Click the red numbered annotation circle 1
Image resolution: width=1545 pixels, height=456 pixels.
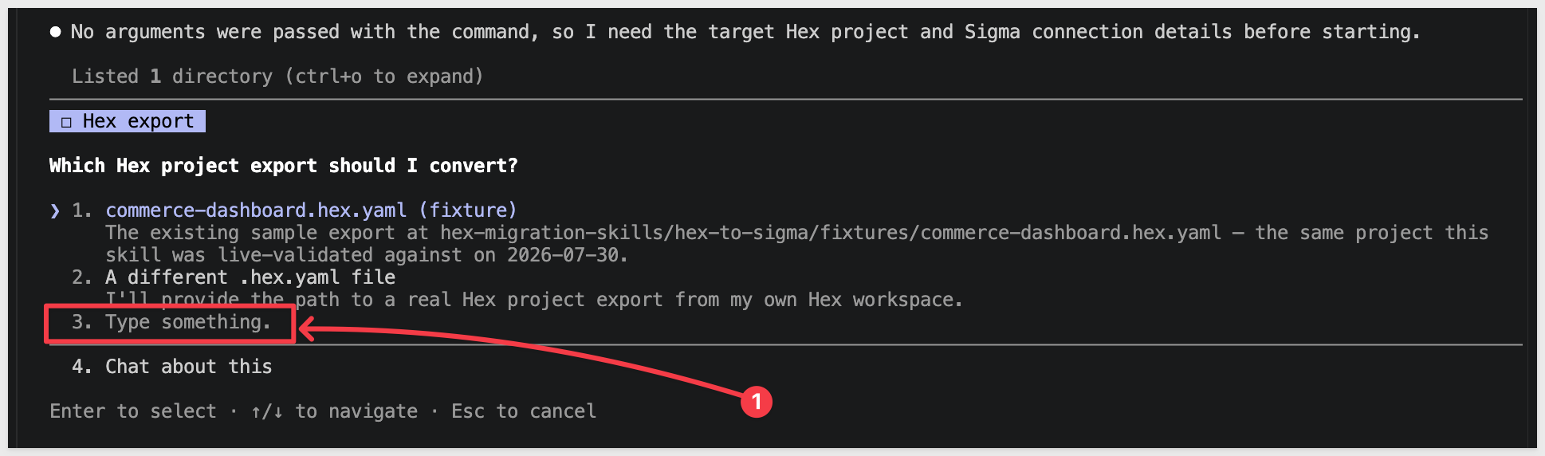pyautogui.click(x=756, y=401)
